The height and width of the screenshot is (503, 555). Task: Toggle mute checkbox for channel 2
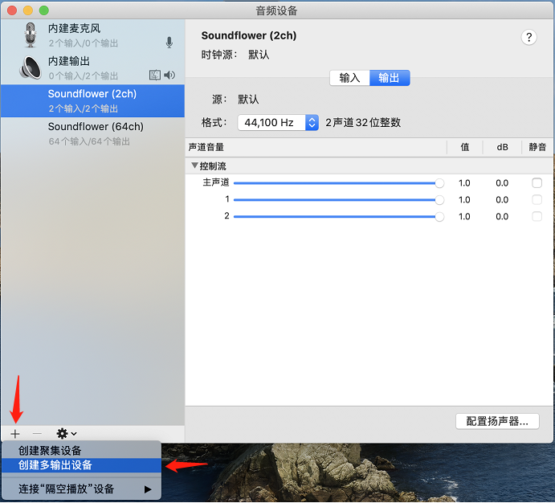(x=537, y=216)
